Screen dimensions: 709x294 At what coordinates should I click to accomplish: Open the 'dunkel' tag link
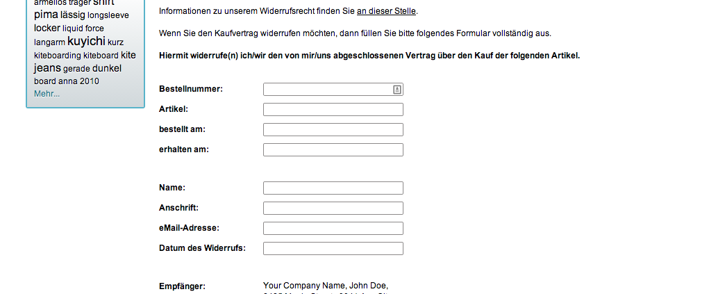pyautogui.click(x=107, y=69)
